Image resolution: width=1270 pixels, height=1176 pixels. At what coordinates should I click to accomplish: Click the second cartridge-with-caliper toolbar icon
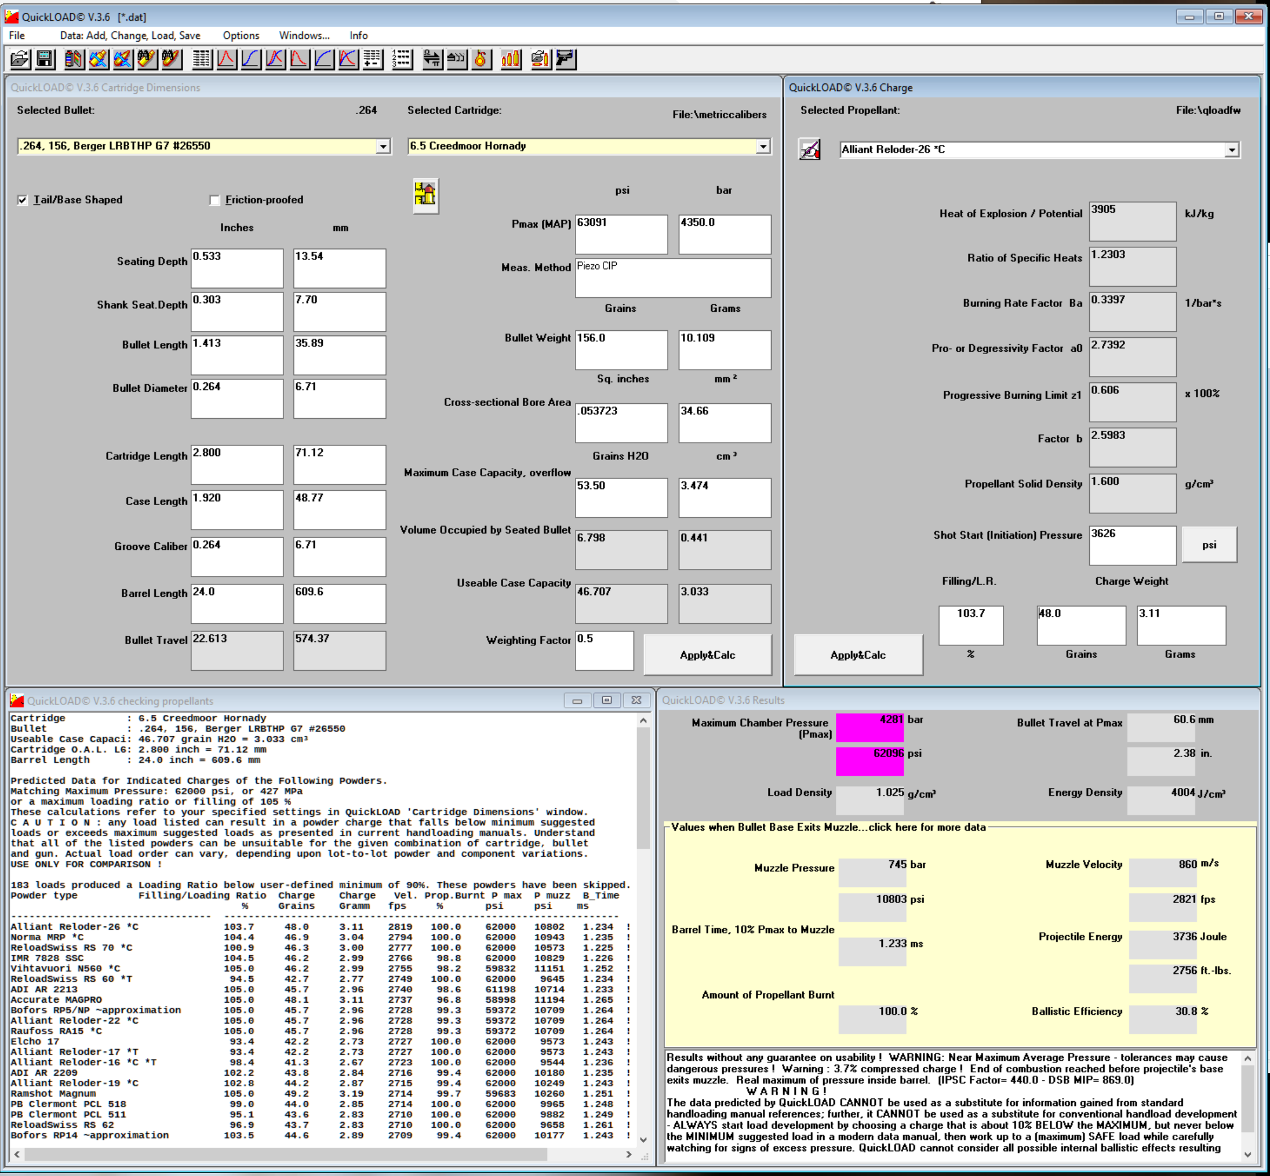(x=123, y=59)
